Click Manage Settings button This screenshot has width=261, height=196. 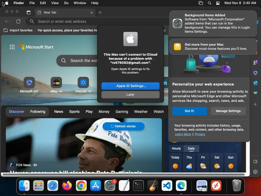pos(228,111)
